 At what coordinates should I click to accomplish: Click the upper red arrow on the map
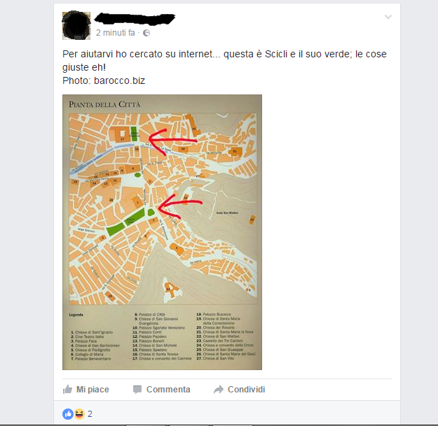tap(172, 141)
